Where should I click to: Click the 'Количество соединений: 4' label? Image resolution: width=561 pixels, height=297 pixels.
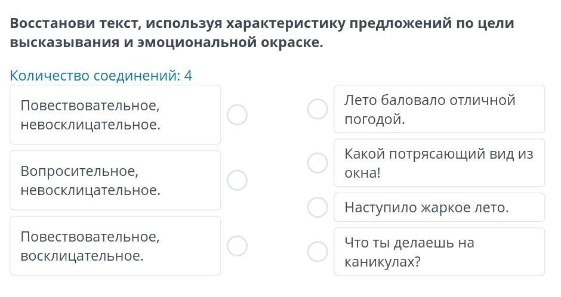pyautogui.click(x=101, y=76)
